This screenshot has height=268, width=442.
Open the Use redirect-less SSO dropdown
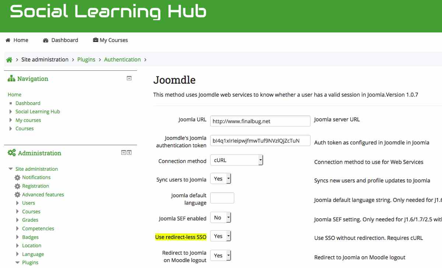click(221, 236)
